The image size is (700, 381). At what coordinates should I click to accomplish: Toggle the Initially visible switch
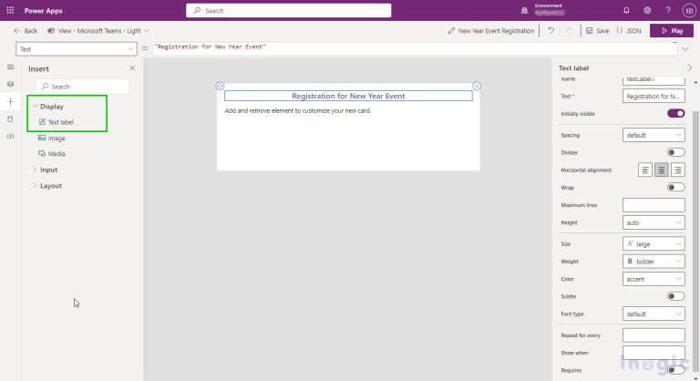click(x=675, y=113)
